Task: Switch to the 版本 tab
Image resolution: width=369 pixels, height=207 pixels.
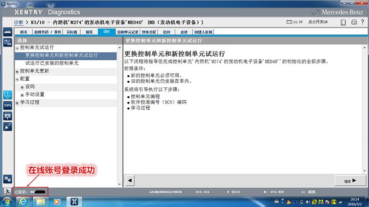Action: pyautogui.click(x=24, y=32)
